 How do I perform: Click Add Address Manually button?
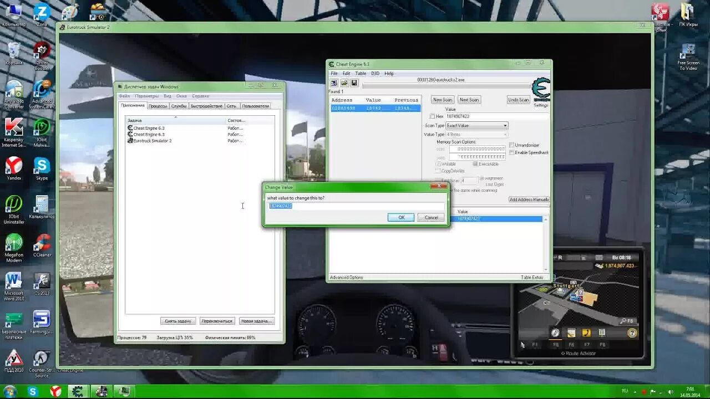[529, 199]
